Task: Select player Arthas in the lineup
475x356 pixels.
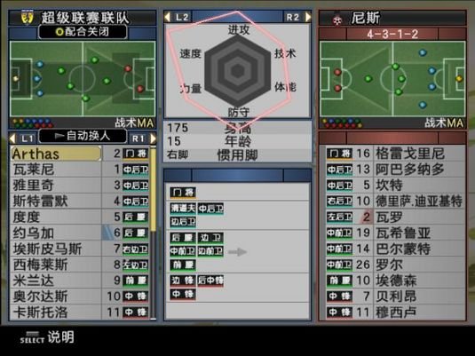Action: pos(56,154)
